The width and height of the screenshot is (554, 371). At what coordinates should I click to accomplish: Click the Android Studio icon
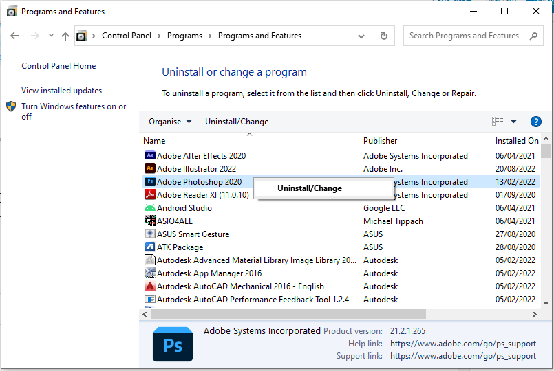point(150,207)
